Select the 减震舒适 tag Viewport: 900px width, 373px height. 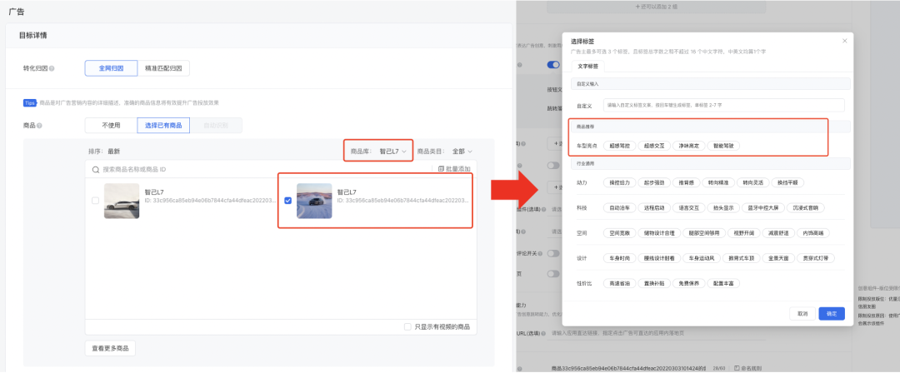point(779,233)
